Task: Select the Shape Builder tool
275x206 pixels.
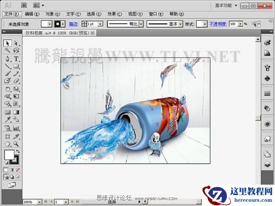Action: tap(7, 104)
